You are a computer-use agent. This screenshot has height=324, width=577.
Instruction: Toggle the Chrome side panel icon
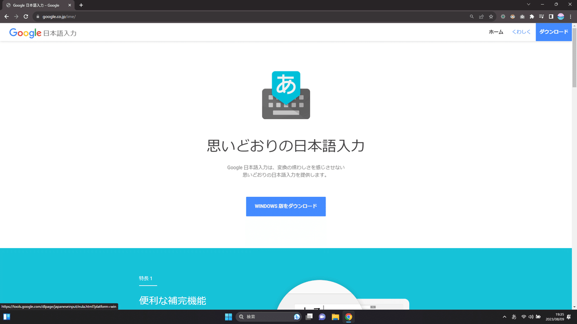click(551, 16)
